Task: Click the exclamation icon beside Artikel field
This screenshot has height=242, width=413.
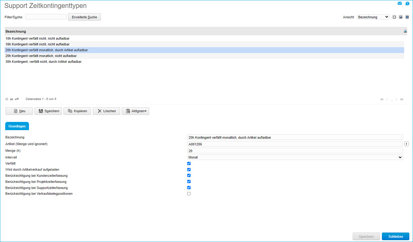Action: click(x=407, y=144)
